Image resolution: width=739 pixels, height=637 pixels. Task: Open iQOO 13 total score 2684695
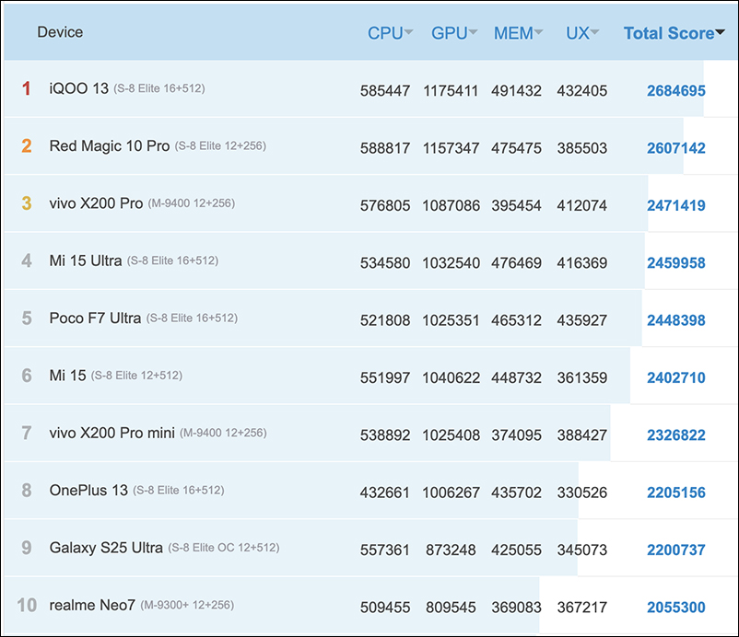coord(675,90)
